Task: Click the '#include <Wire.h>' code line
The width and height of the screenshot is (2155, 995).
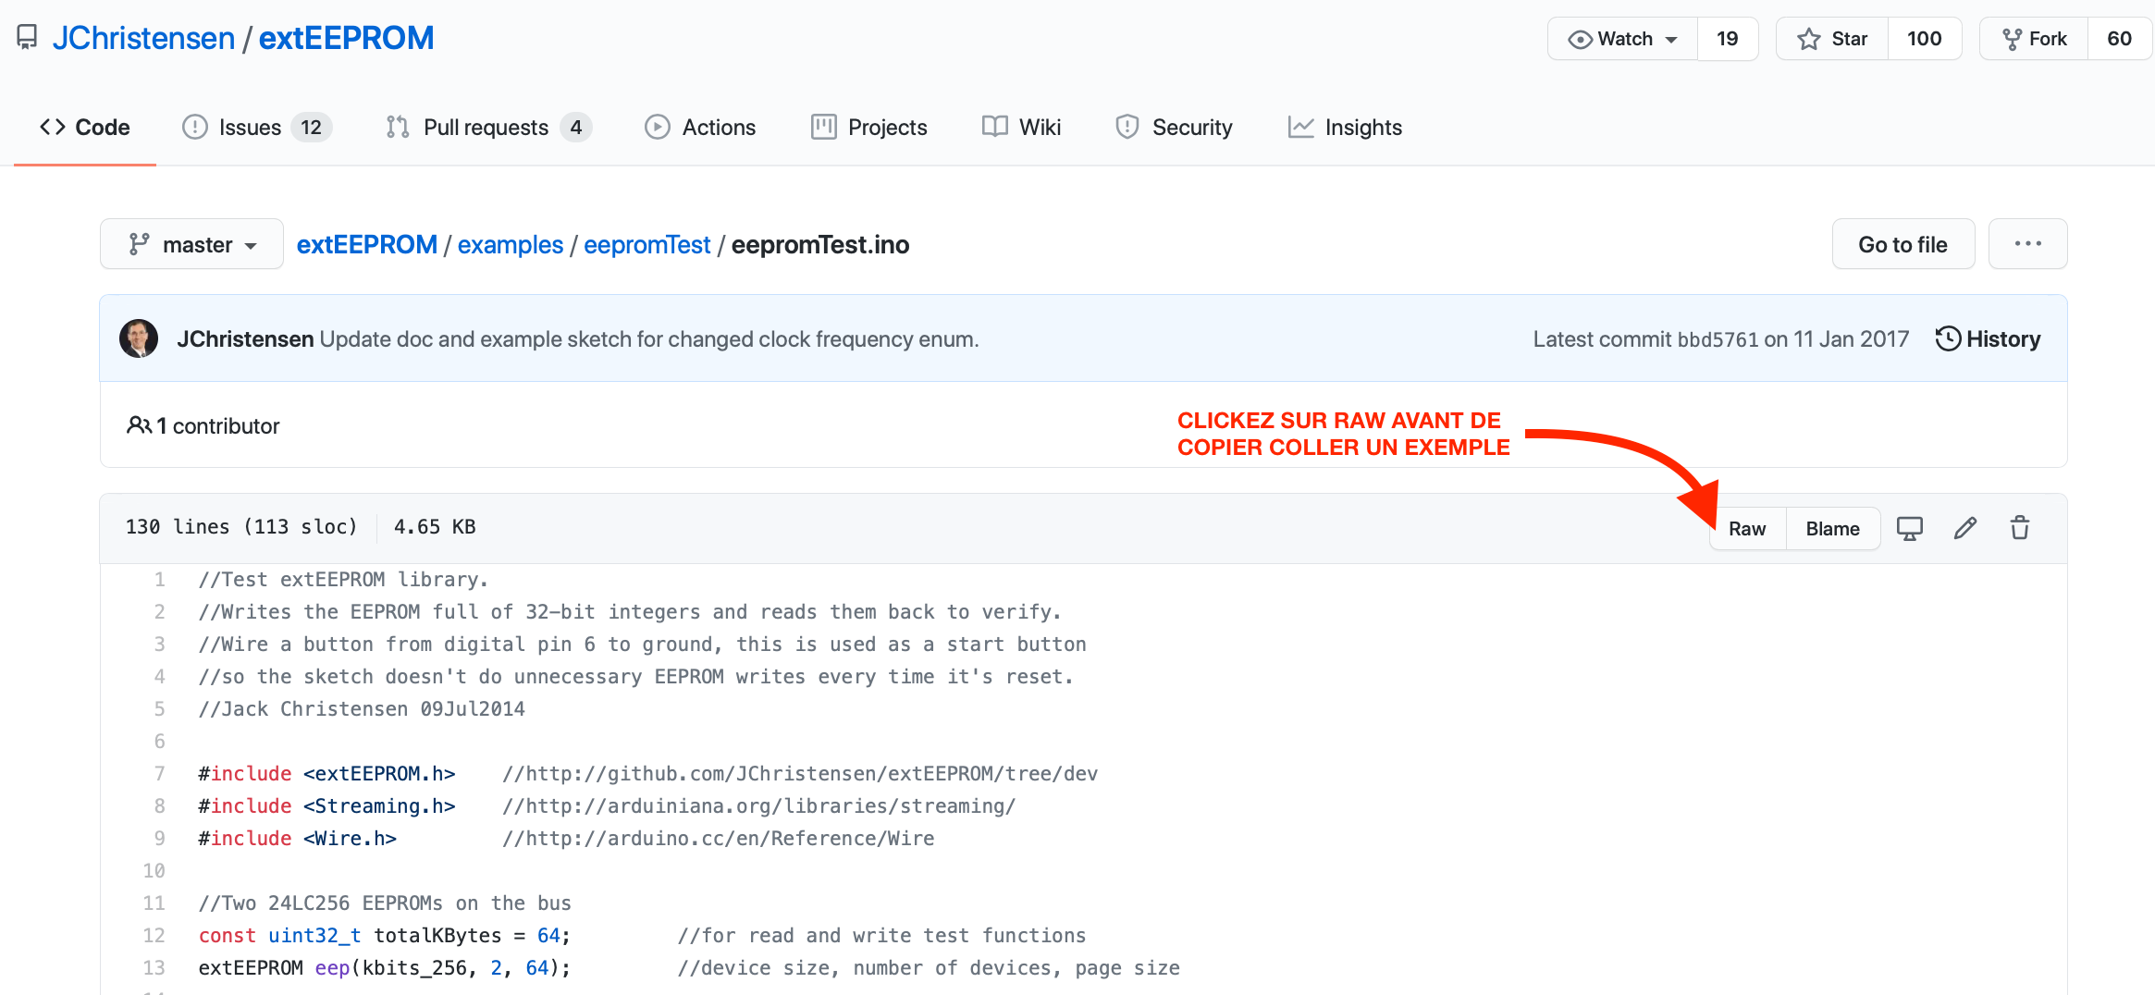Action: (x=298, y=839)
